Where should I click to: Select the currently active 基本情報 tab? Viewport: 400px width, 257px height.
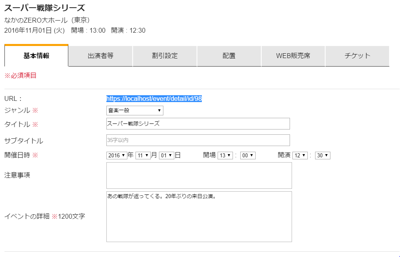click(x=36, y=56)
